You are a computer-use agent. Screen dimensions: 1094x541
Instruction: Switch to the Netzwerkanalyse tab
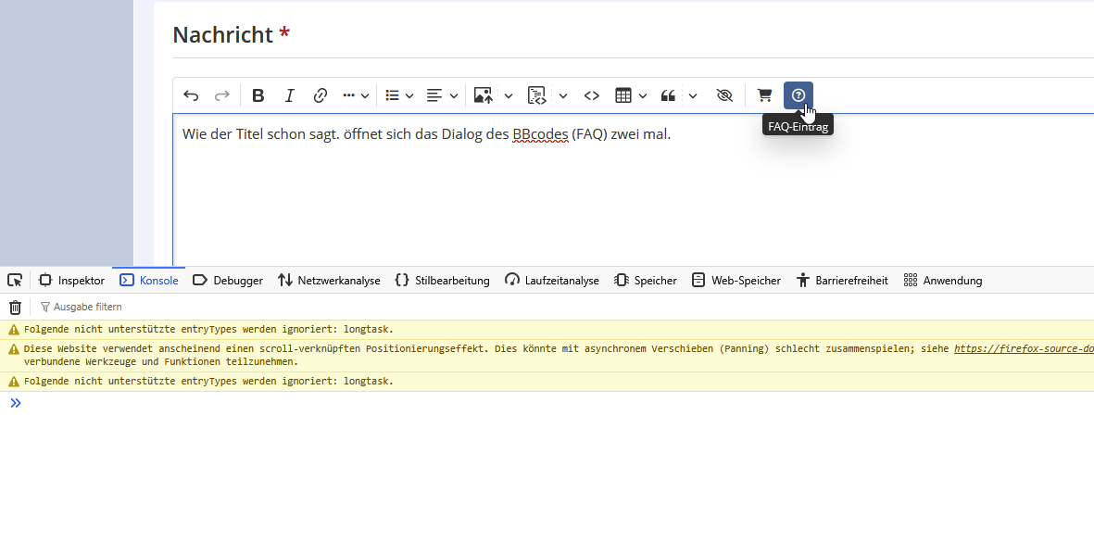click(x=329, y=281)
